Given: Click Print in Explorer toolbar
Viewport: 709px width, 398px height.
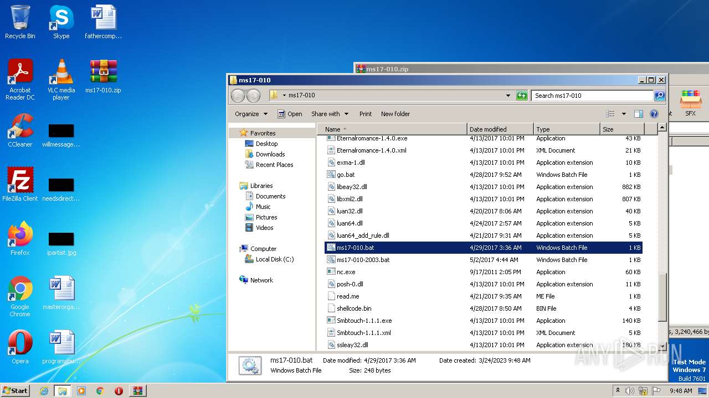Looking at the screenshot, I should click(366, 114).
